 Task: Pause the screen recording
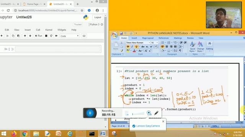(90, 113)
